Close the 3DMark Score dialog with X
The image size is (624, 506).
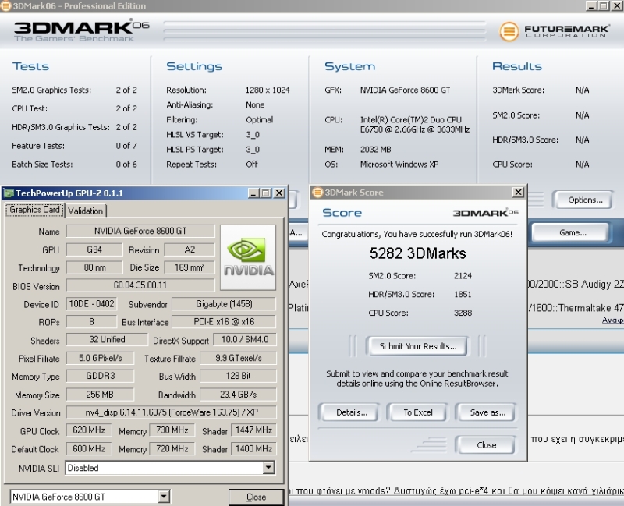518,193
